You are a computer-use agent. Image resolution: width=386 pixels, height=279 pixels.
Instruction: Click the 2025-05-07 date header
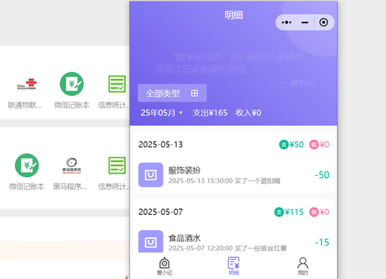point(161,212)
